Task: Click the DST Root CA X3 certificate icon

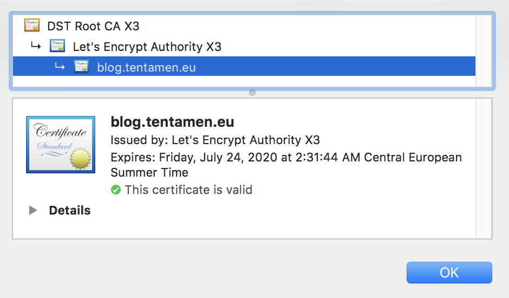Action: 32,25
